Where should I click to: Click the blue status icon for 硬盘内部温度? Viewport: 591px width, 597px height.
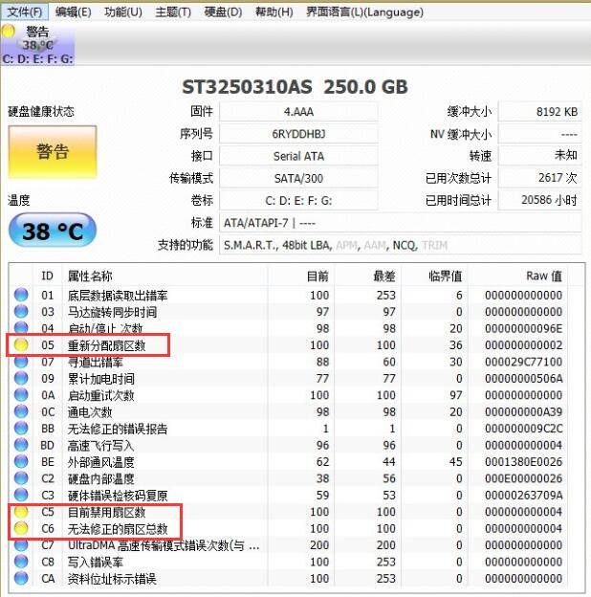[x=21, y=478]
